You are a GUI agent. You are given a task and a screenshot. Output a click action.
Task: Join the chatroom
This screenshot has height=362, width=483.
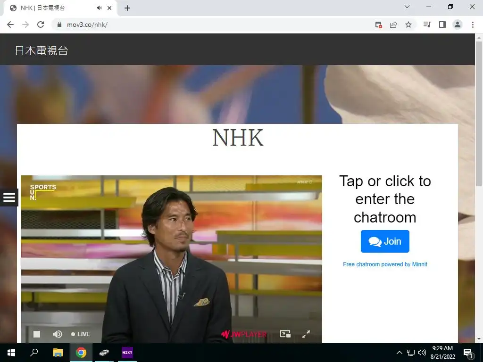point(385,241)
